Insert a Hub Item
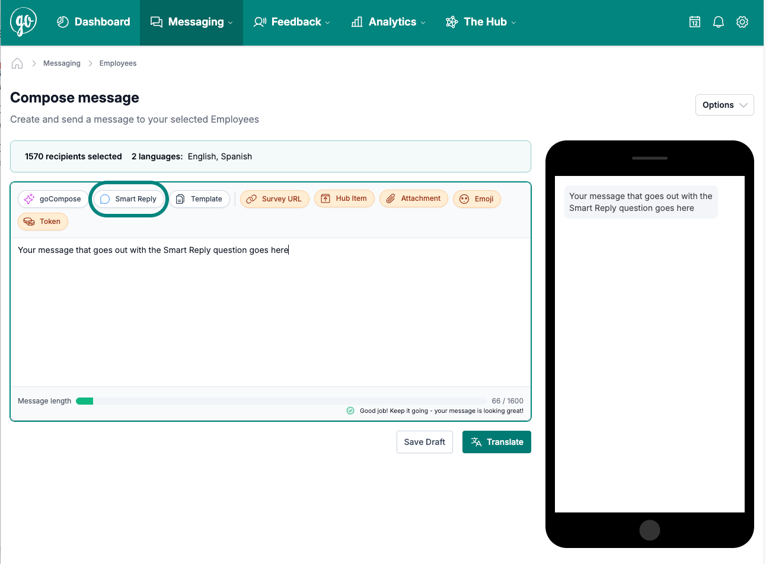766x564 pixels. 344,198
